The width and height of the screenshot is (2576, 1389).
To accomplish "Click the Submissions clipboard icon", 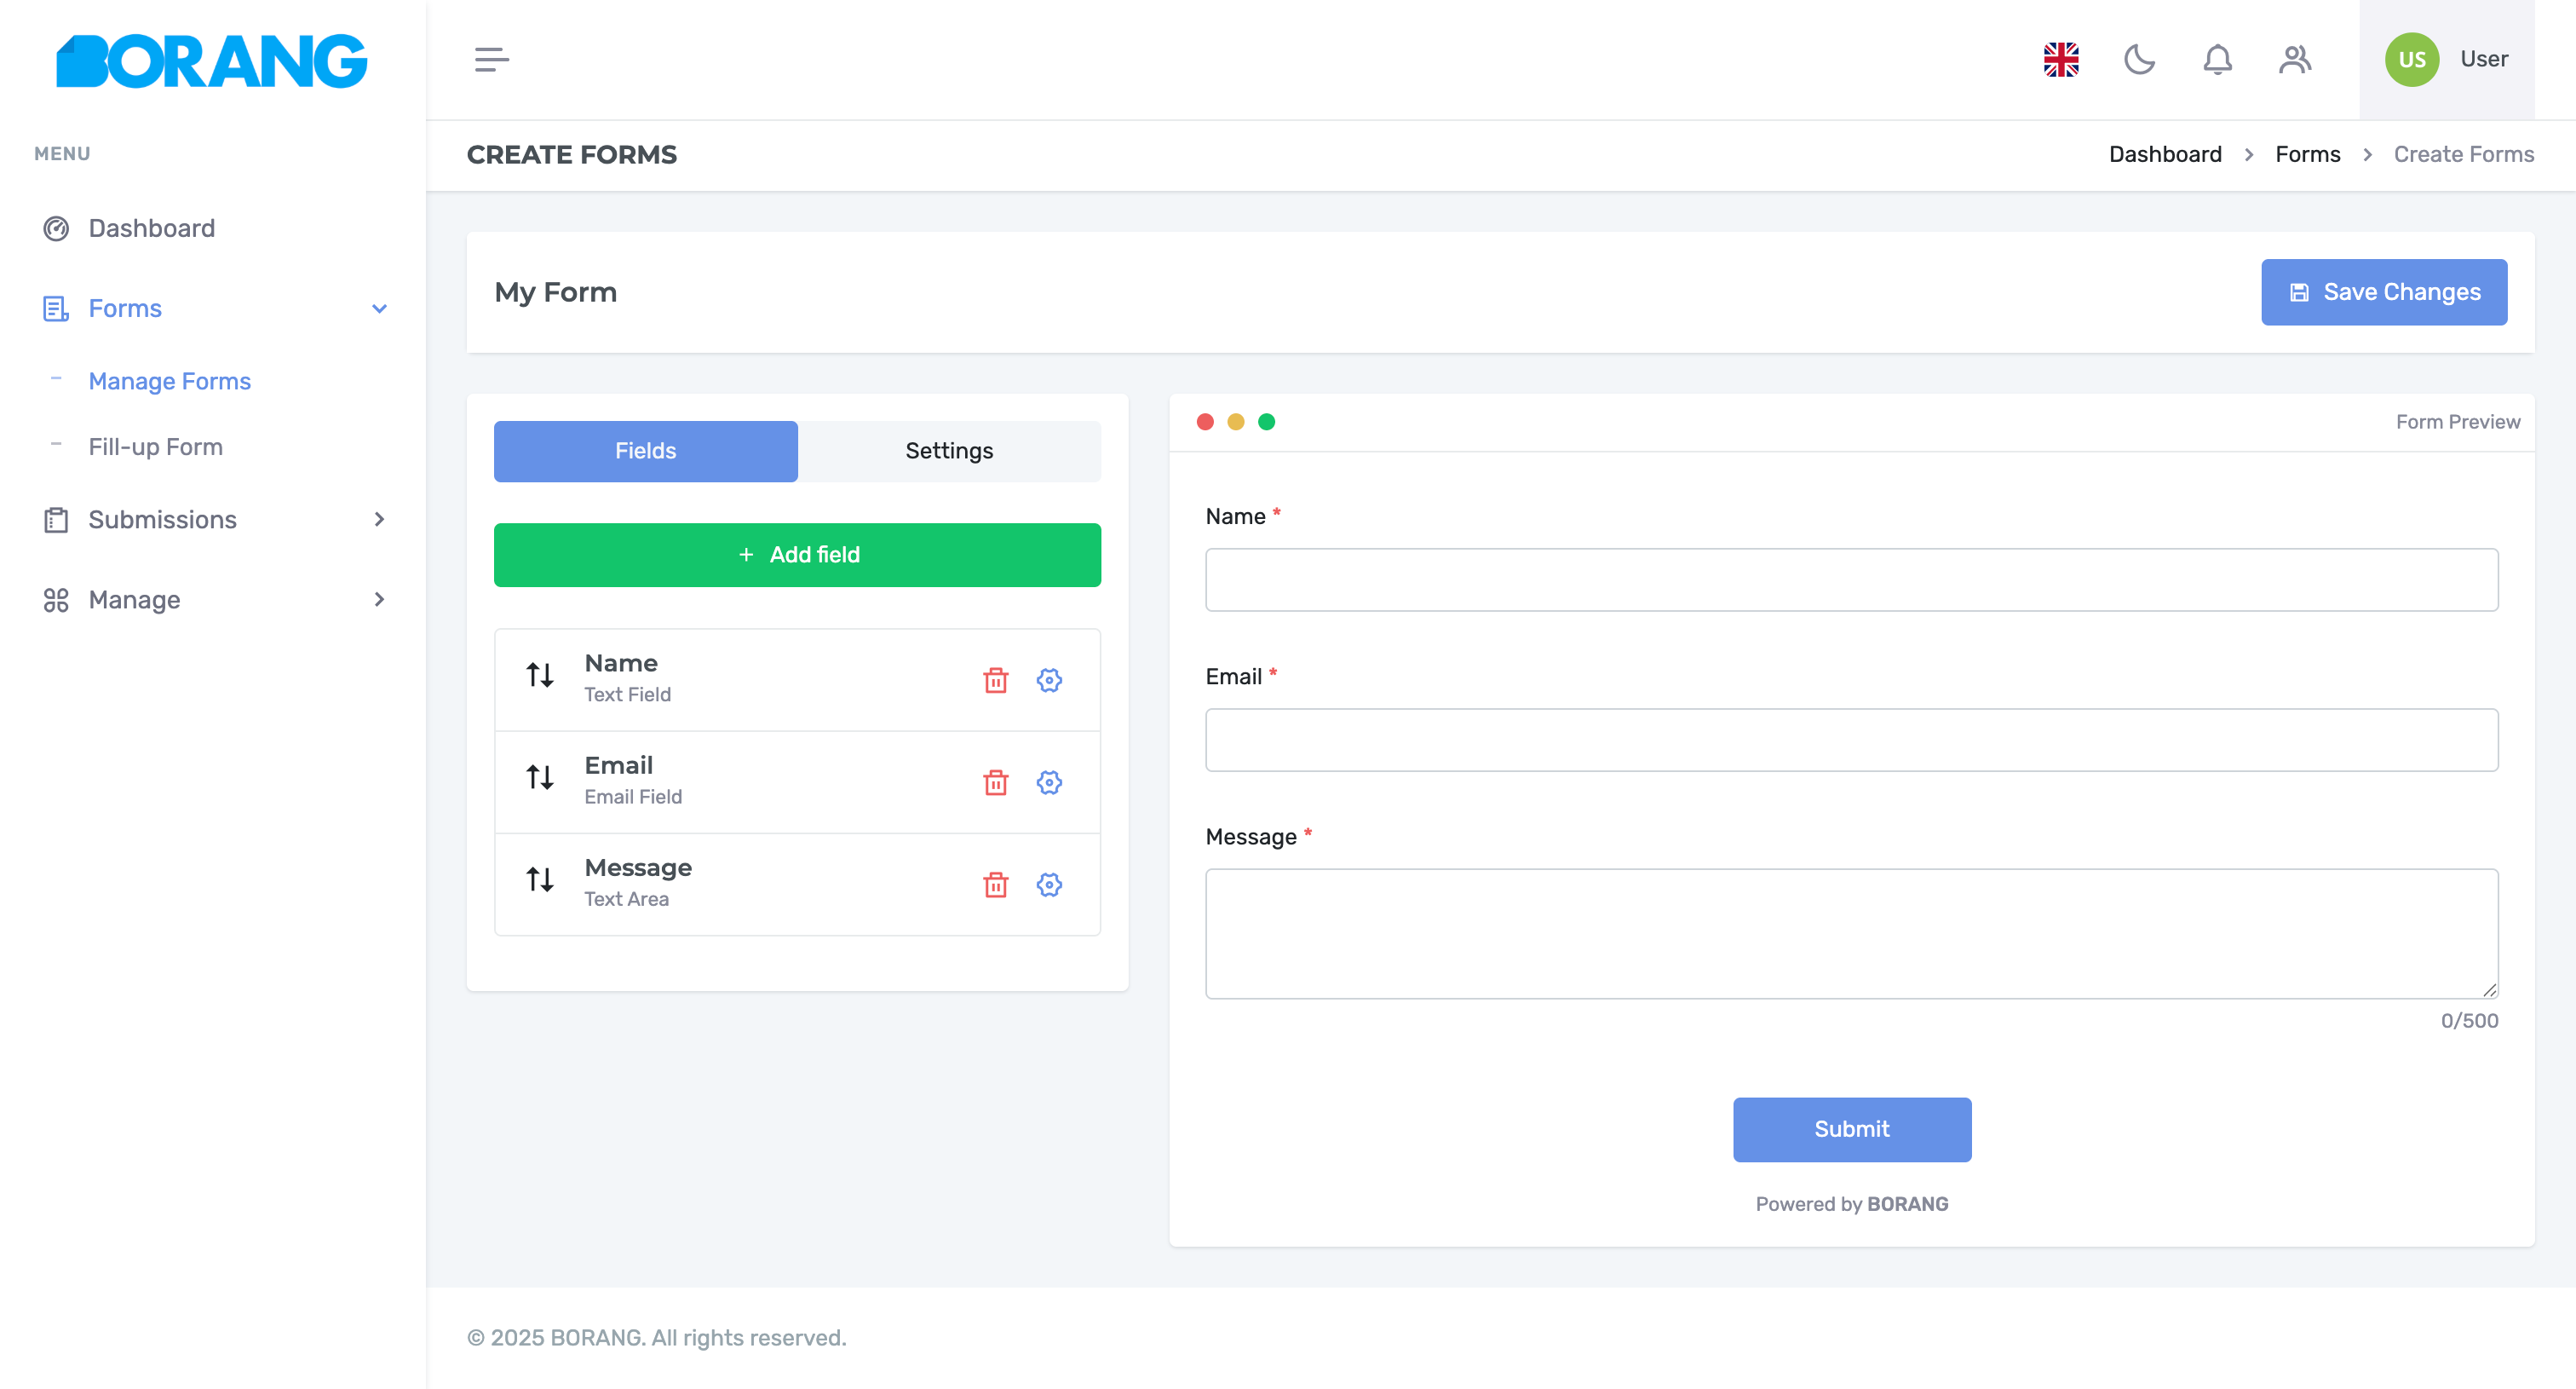I will click(56, 520).
